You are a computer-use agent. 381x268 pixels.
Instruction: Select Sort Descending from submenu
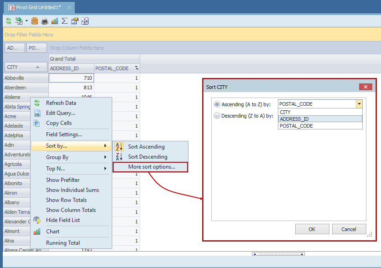[147, 157]
